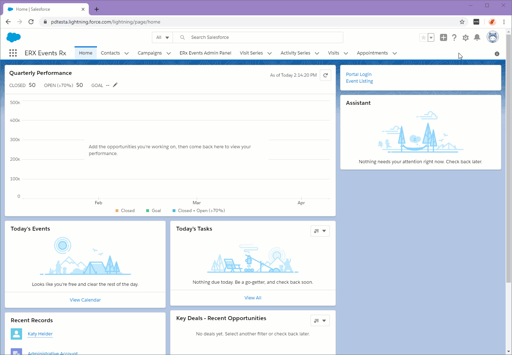
Task: Open the search scope All dropdown
Action: pyautogui.click(x=163, y=37)
